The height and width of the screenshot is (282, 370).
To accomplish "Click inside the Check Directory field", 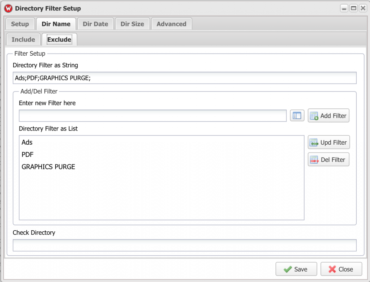I will pyautogui.click(x=185, y=245).
